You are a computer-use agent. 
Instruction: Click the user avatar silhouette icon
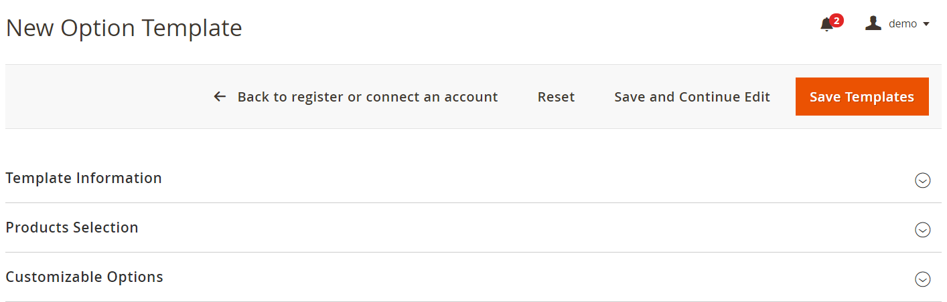coord(873,23)
